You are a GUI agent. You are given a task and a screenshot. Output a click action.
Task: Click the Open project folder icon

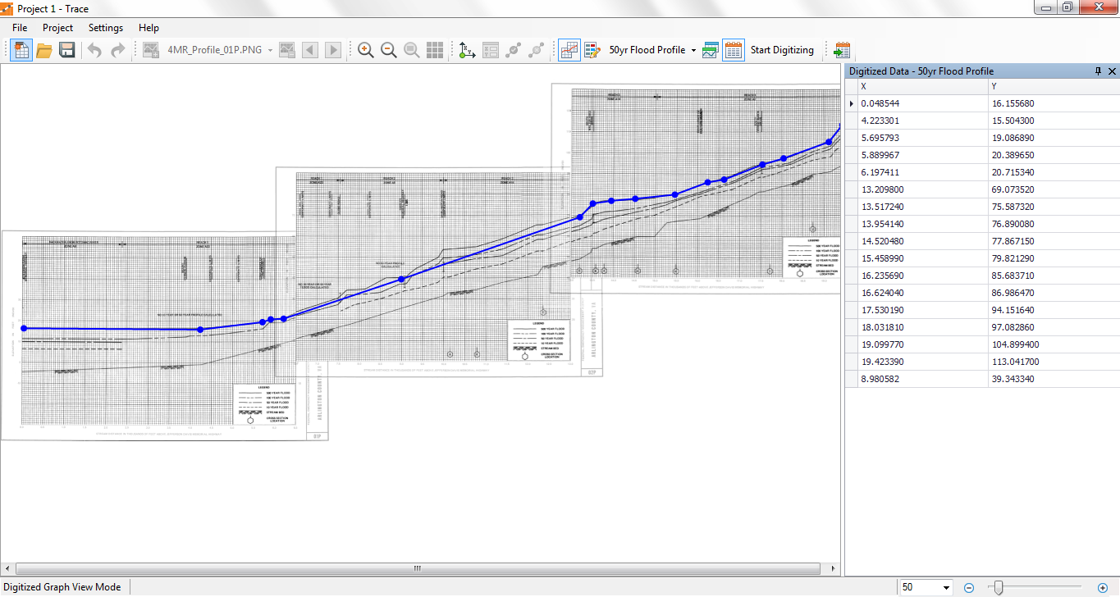click(x=44, y=50)
